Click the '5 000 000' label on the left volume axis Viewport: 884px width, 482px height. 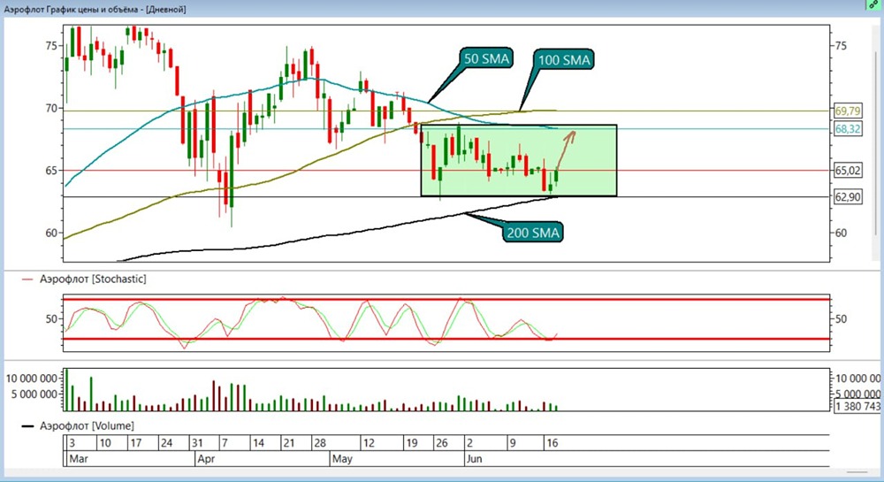[x=34, y=394]
